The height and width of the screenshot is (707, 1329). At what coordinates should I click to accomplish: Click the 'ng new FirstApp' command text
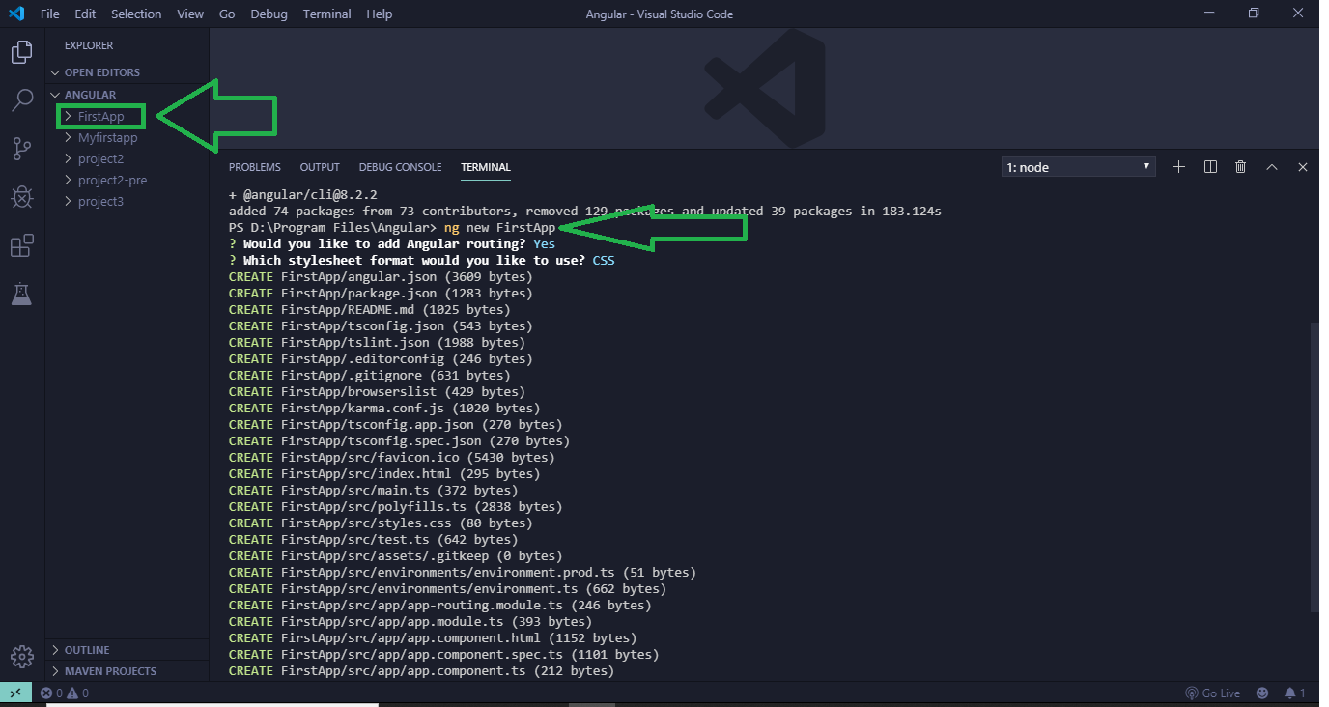(499, 228)
